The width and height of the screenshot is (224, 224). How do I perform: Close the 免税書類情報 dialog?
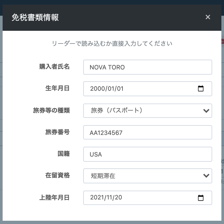(x=208, y=17)
